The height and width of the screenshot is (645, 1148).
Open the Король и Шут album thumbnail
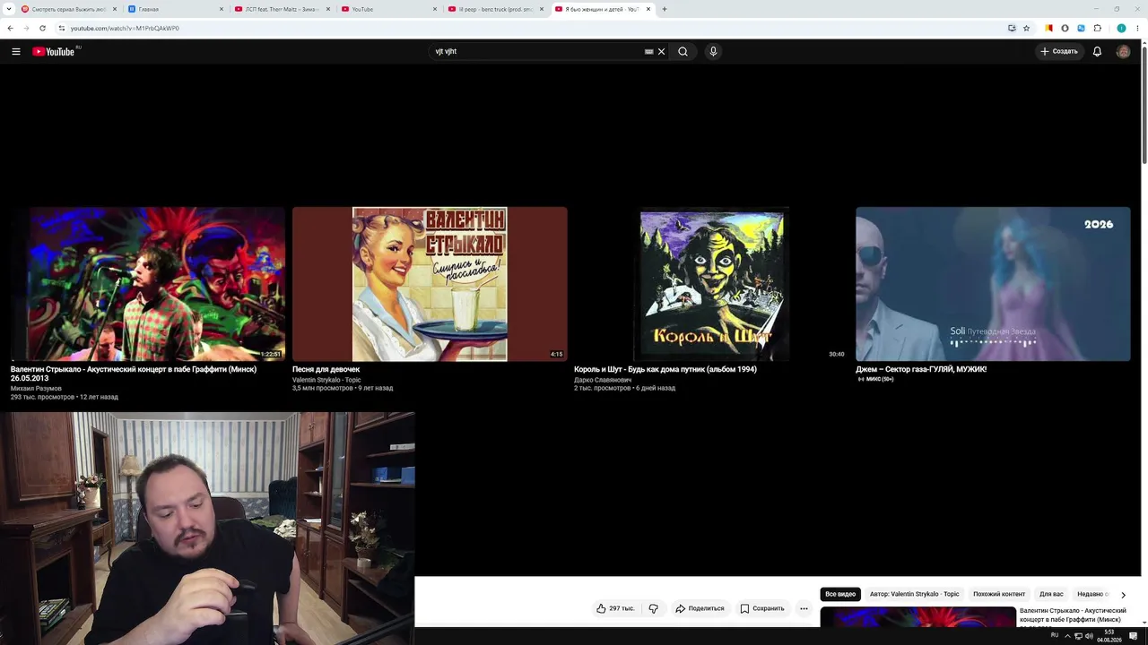click(711, 284)
